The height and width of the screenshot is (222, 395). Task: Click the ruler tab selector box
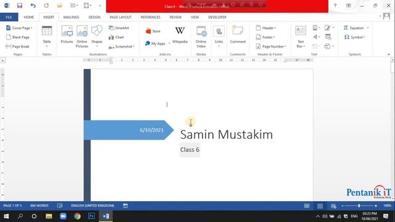[x=2, y=60]
